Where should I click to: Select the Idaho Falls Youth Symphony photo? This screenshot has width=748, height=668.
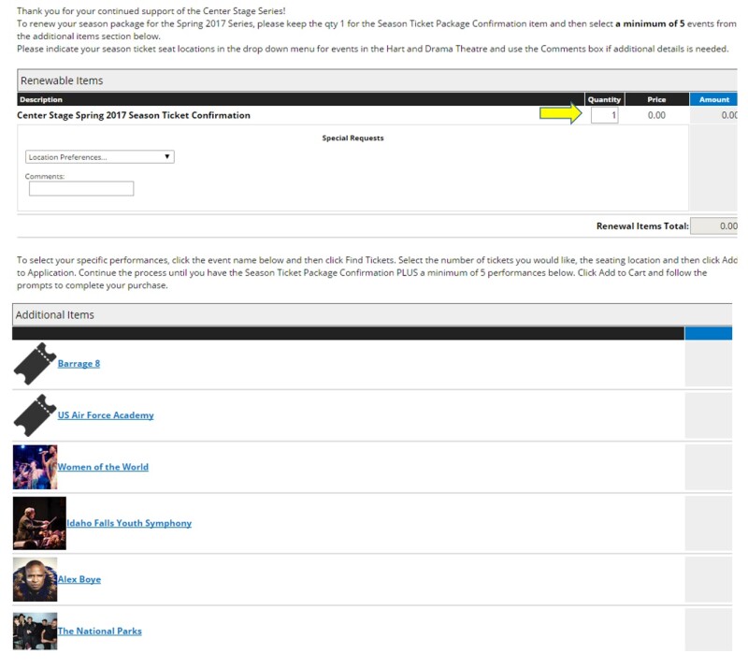point(39,523)
